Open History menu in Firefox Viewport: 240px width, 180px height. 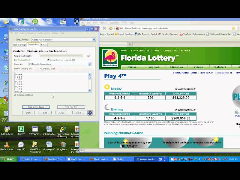pyautogui.click(x=103, y=22)
